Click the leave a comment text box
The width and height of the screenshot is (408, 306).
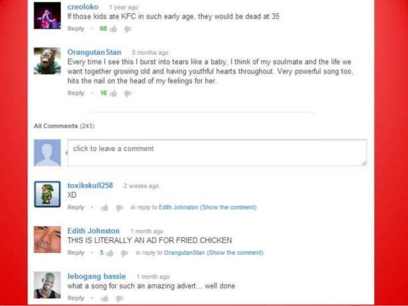(x=217, y=153)
